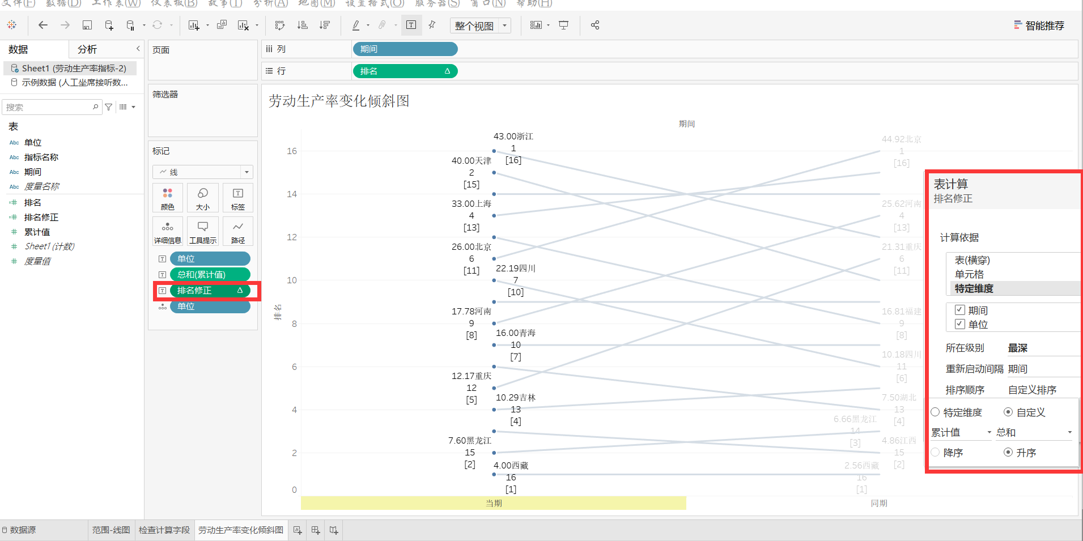The height and width of the screenshot is (541, 1083).
Task: Click new dashboard tab icon at bottom
Action: [x=316, y=530]
